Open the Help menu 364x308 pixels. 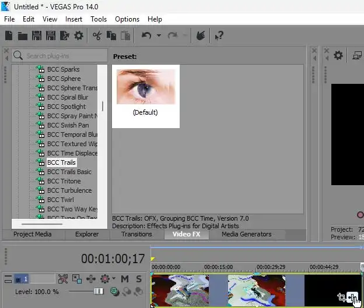[155, 19]
